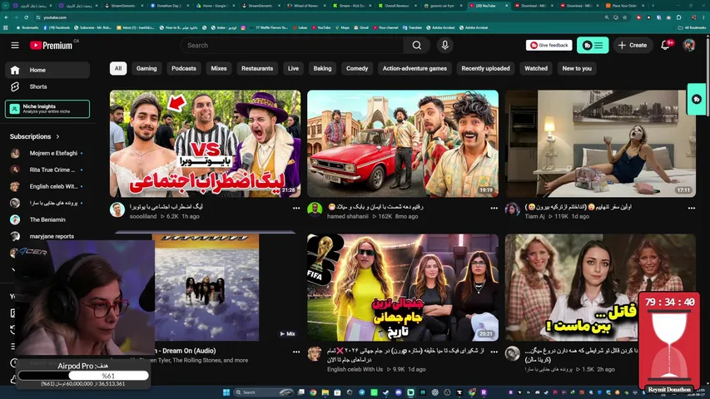Click the YouTube search field

point(292,45)
